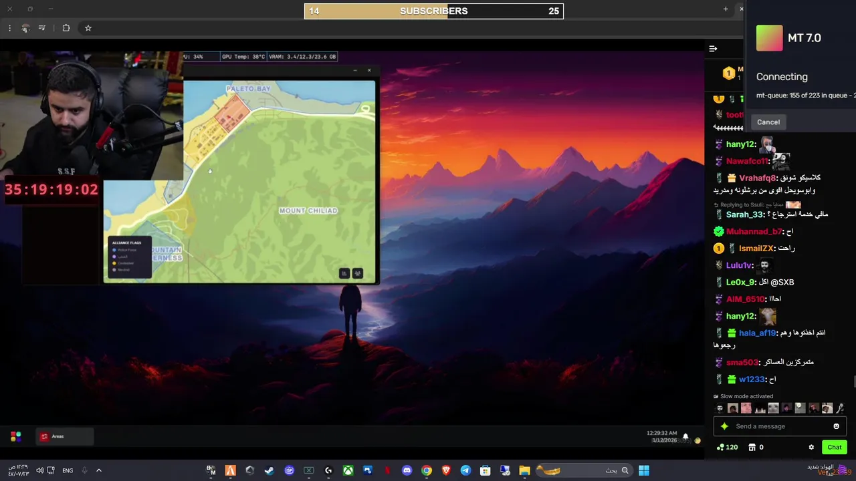
Task: Click the 120 points balance indicator
Action: pos(727,447)
